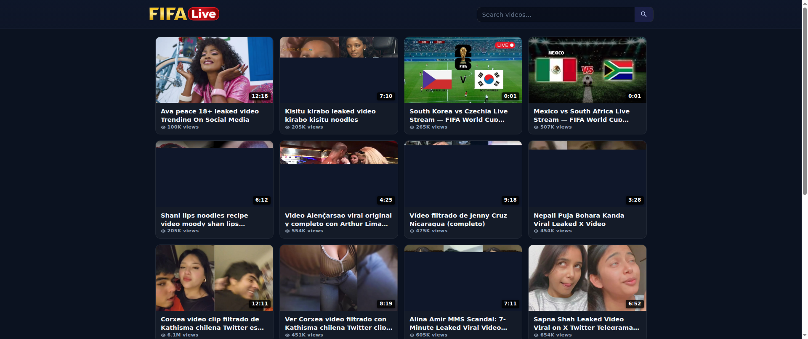Click the eye icon beside 507K views
The image size is (808, 339).
(536, 127)
